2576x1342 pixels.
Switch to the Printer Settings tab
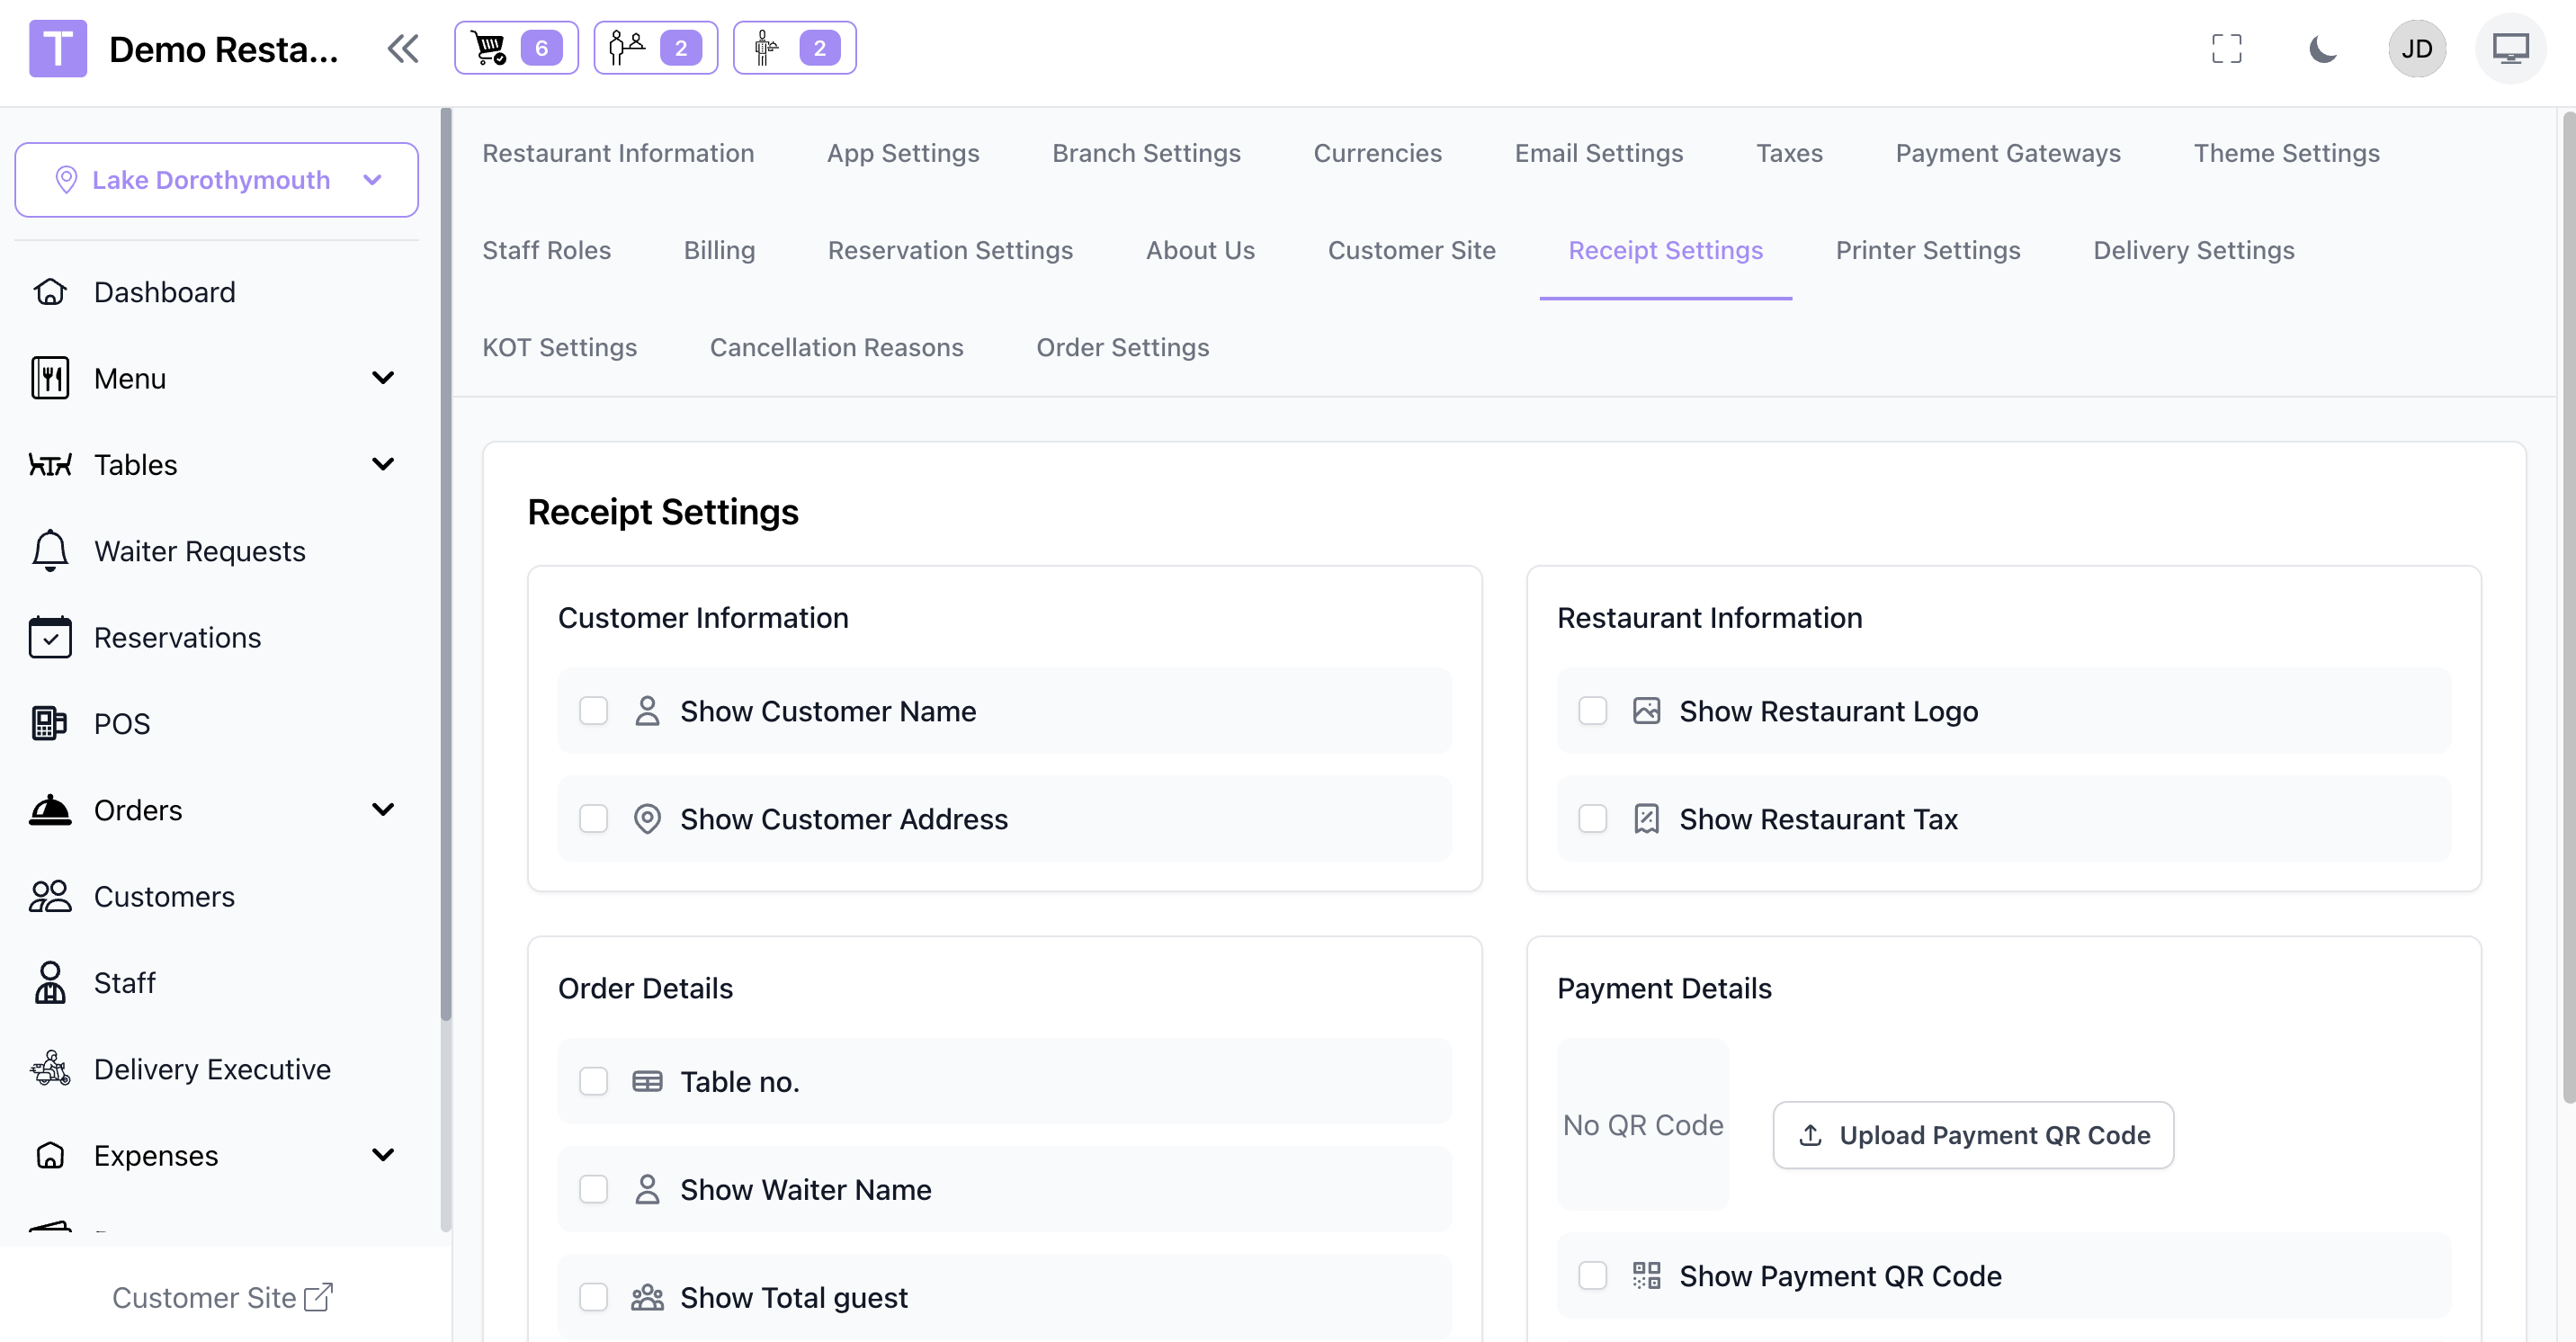tap(1927, 250)
